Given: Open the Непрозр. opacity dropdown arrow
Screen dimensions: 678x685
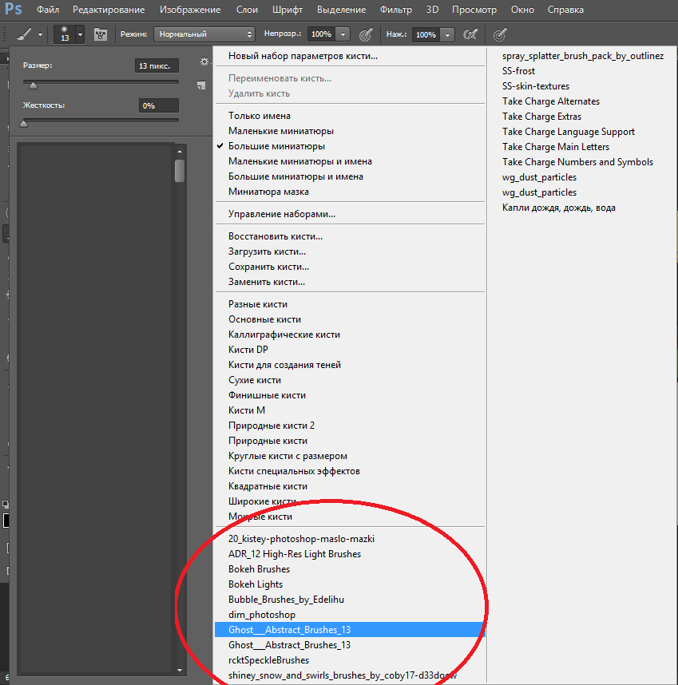Looking at the screenshot, I should (x=343, y=34).
